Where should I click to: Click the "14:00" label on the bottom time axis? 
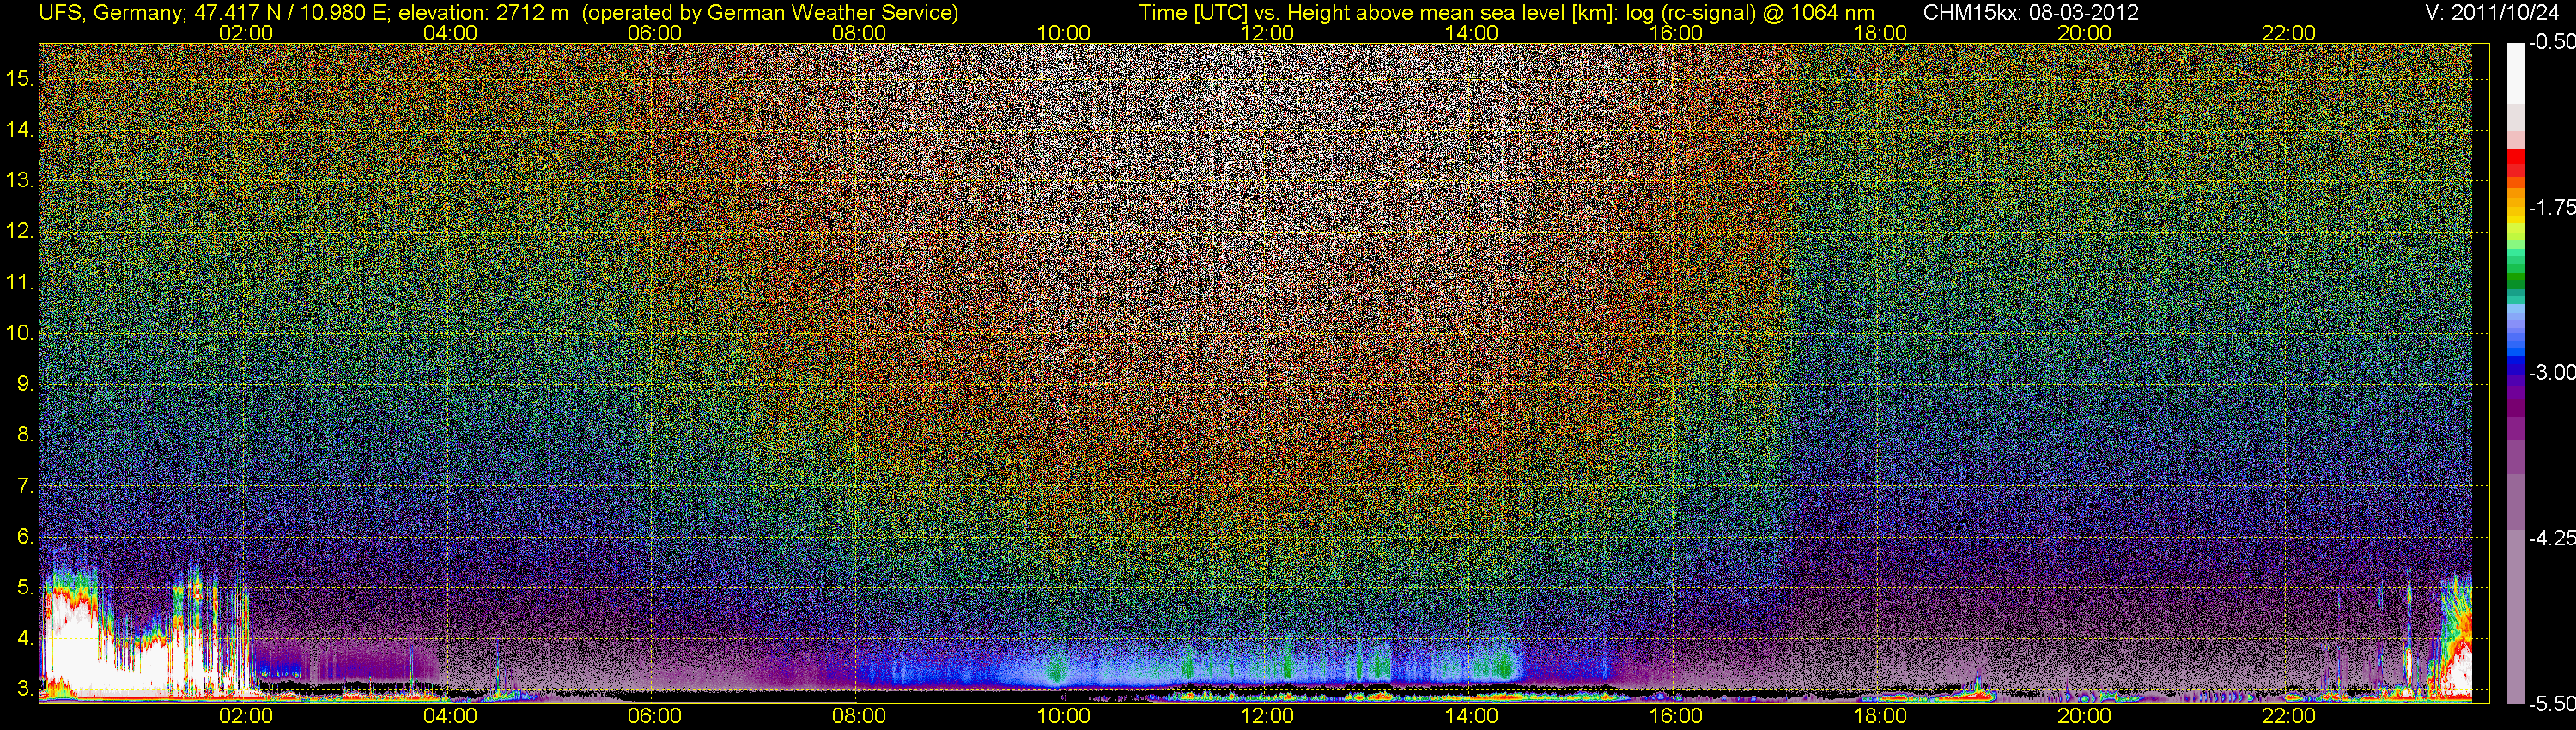click(x=1472, y=716)
